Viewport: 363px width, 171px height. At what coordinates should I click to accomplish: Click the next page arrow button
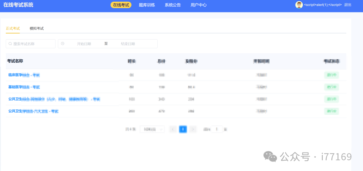click(193, 129)
